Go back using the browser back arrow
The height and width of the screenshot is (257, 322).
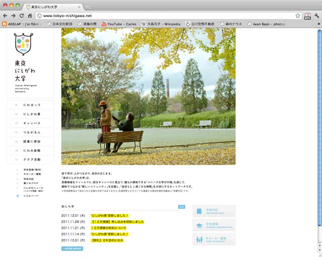pos(5,16)
